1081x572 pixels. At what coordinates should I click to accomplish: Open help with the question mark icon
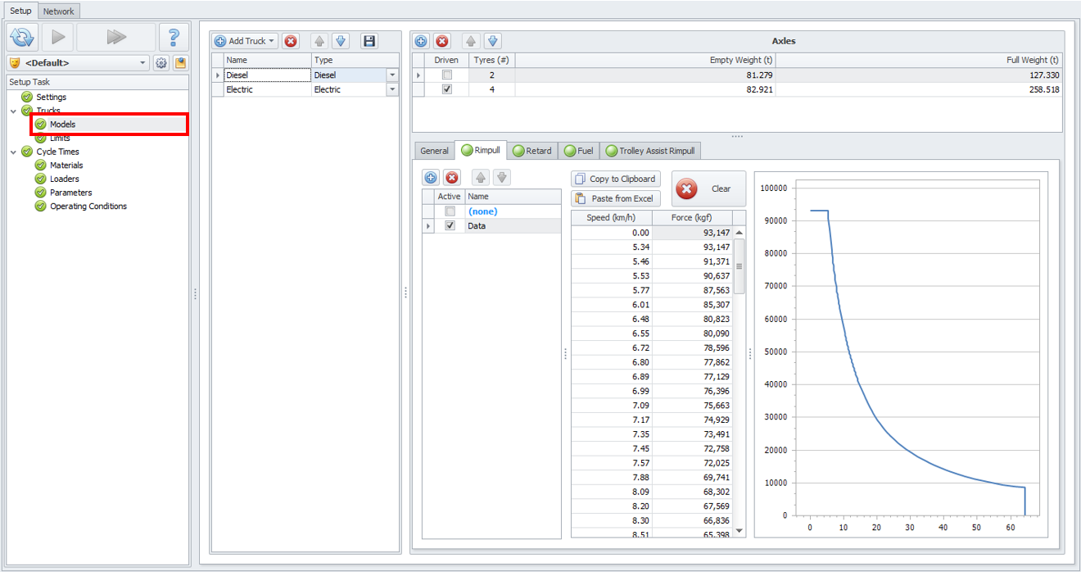pos(173,37)
